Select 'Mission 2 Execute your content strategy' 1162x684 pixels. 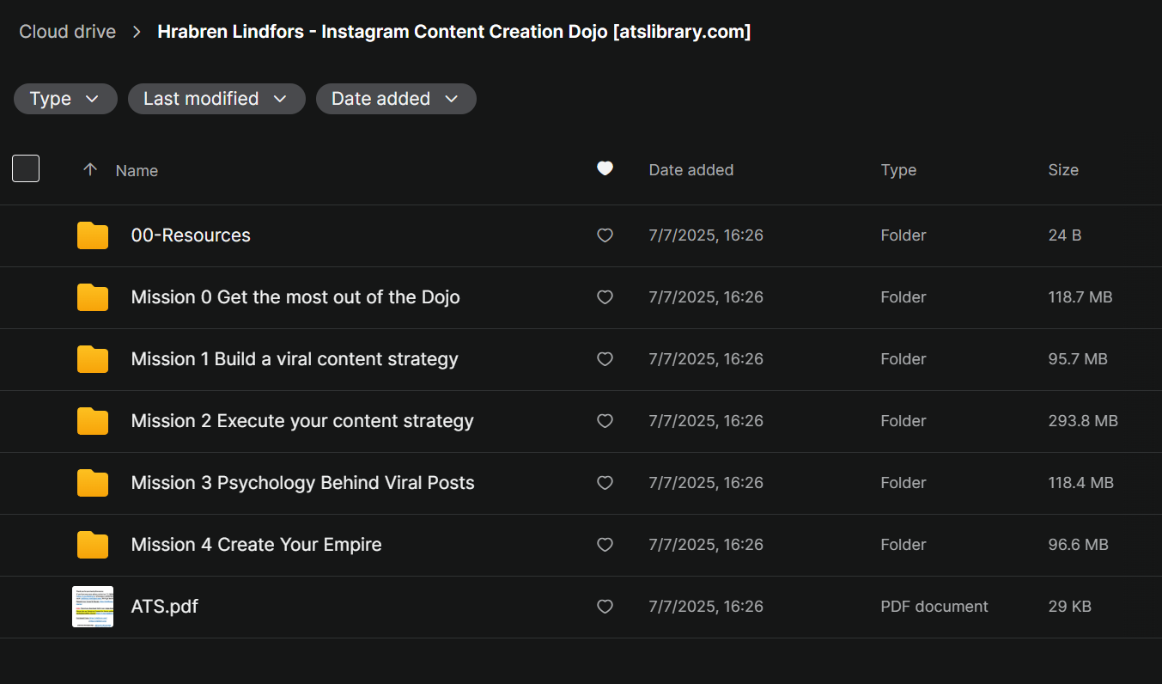coord(302,421)
